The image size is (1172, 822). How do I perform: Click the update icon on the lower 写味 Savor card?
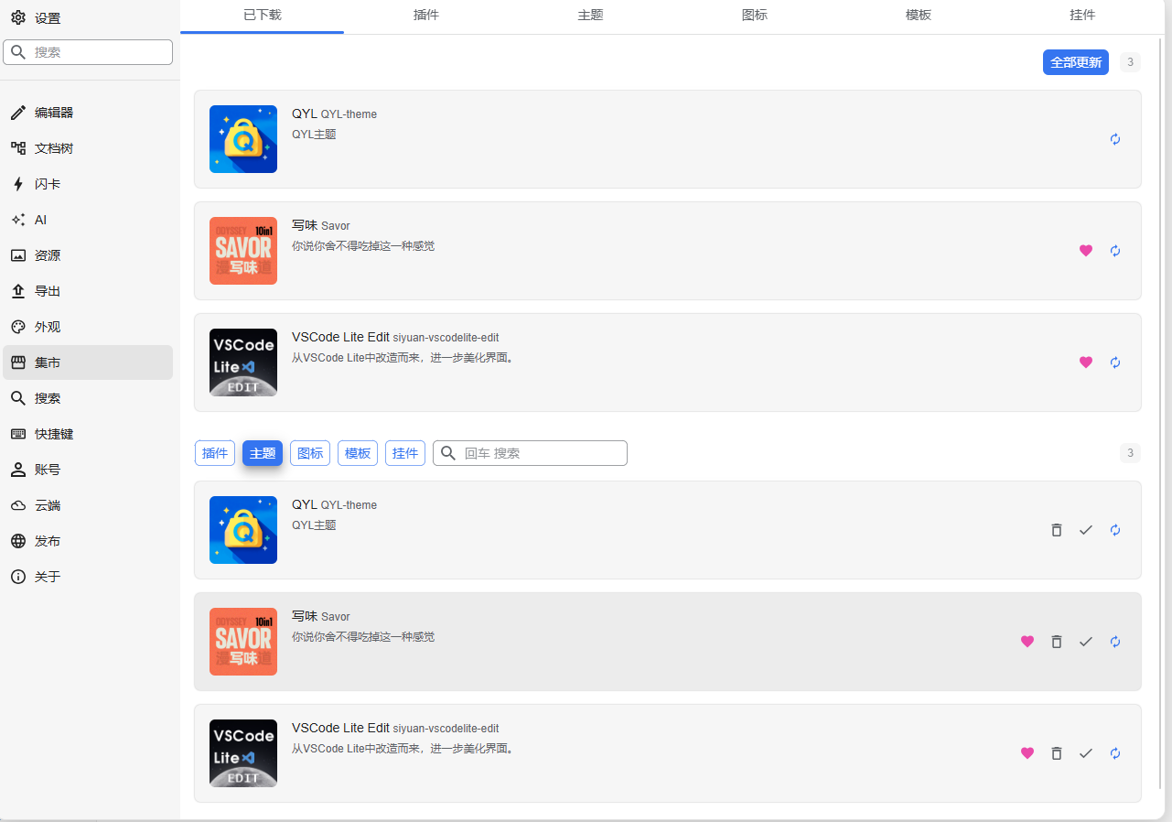pos(1115,642)
